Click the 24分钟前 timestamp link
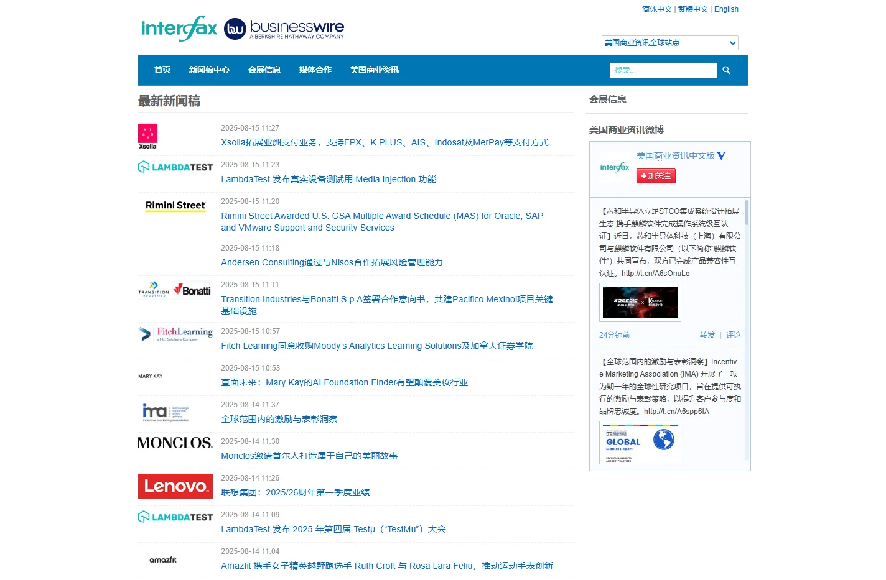 click(614, 335)
